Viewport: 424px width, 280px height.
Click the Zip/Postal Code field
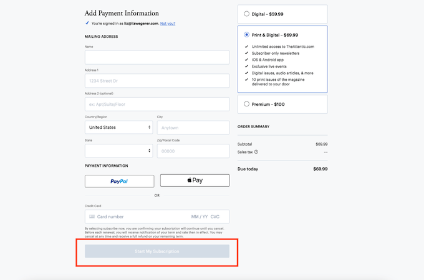point(193,151)
